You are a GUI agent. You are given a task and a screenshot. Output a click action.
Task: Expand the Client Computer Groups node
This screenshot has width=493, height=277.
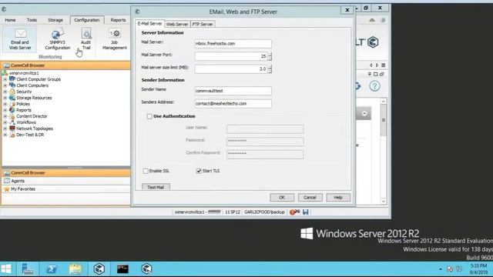click(5, 79)
